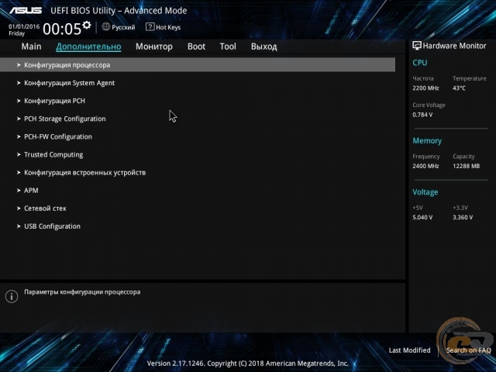The image size is (496, 372).
Task: Click the settings gear next to the clock
Action: (87, 25)
